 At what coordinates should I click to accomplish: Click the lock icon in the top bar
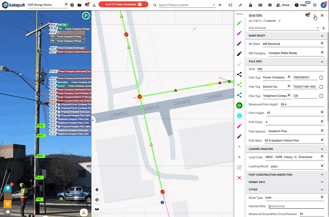(x=250, y=5)
